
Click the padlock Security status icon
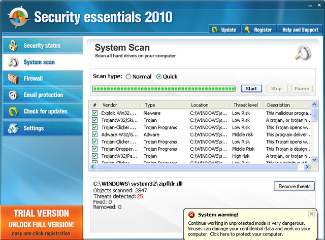(13, 46)
